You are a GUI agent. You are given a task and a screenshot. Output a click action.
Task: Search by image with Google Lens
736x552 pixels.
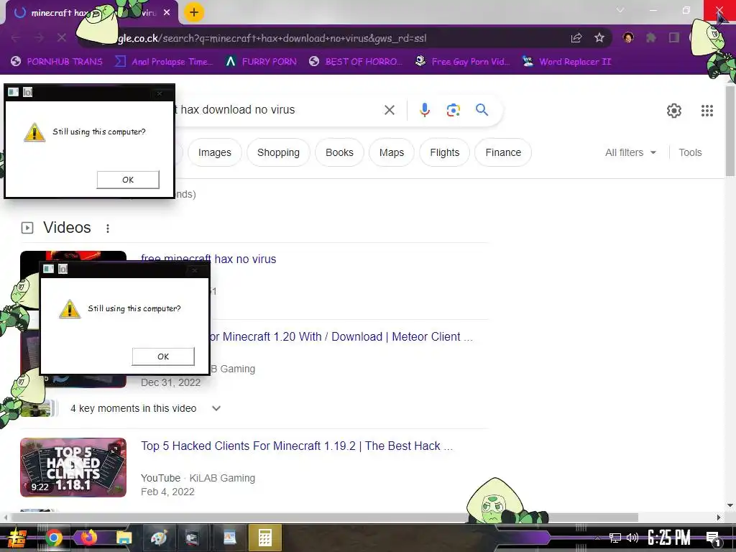click(453, 110)
